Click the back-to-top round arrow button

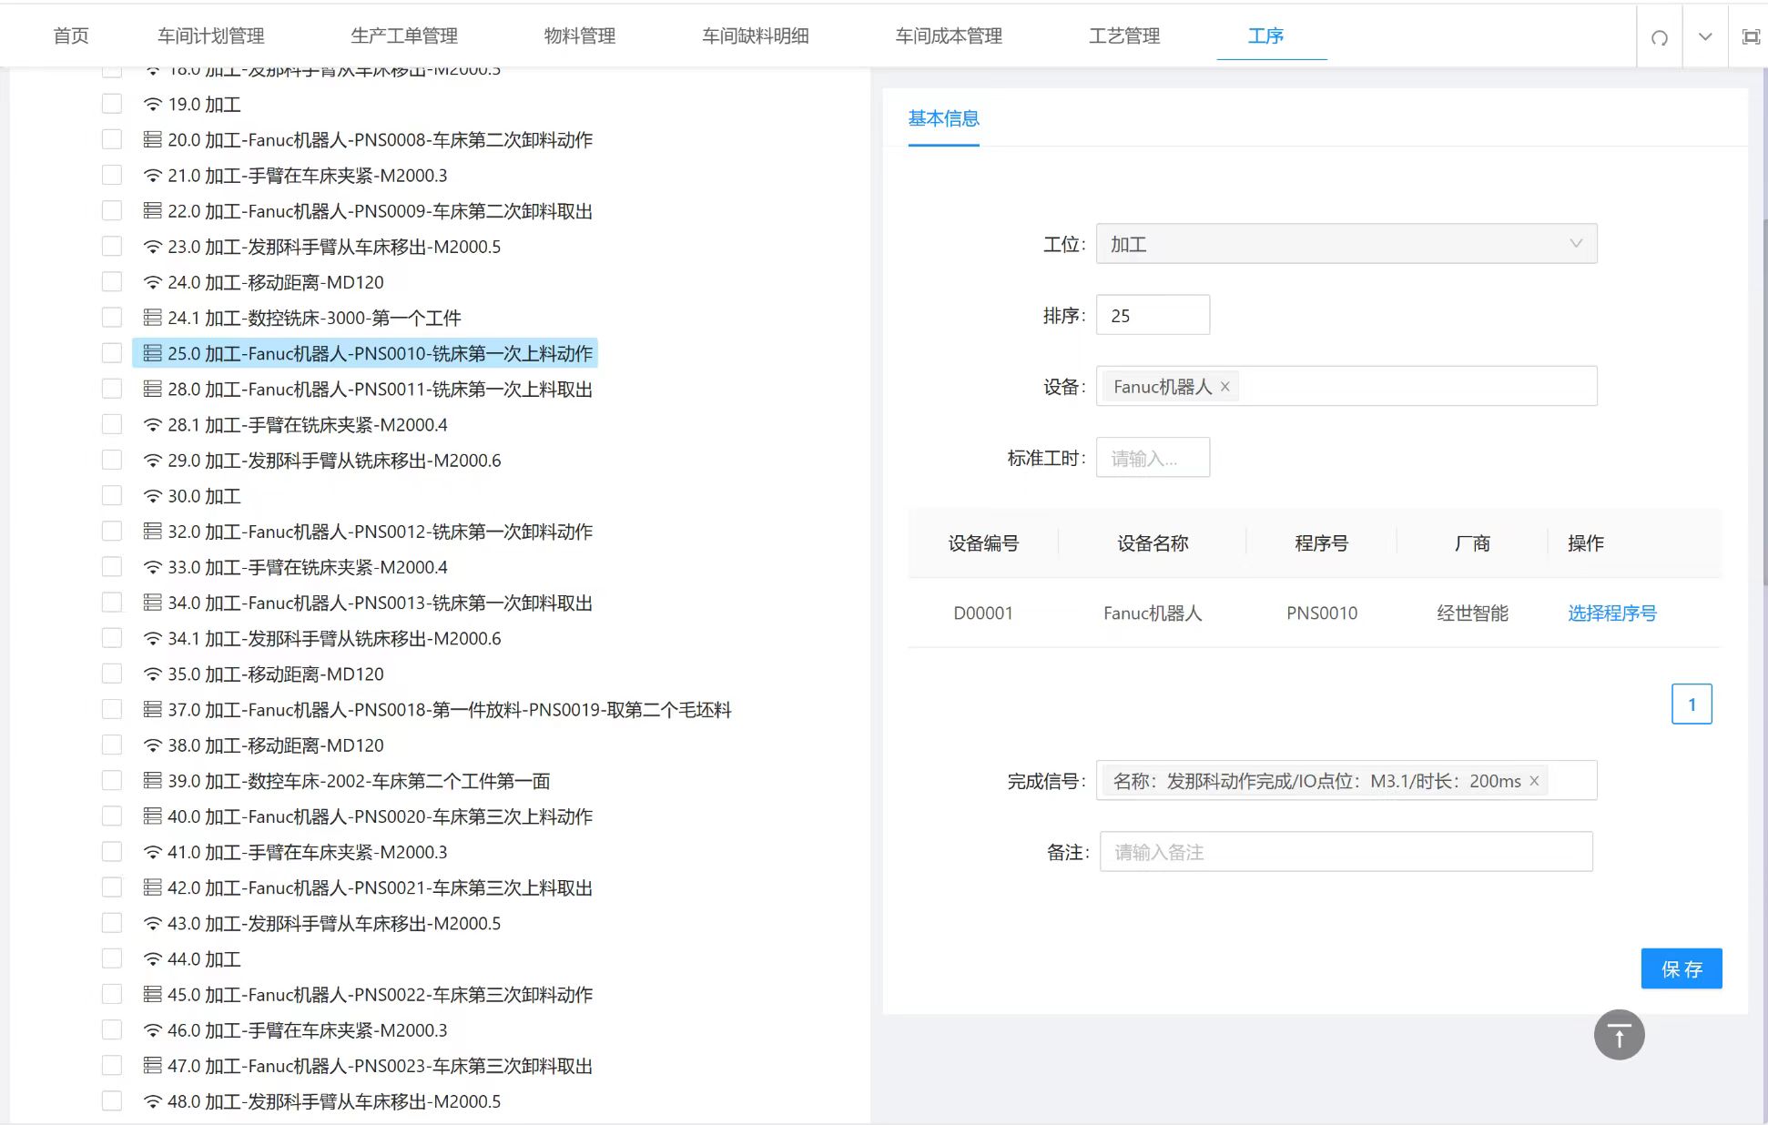pyautogui.click(x=1619, y=1035)
